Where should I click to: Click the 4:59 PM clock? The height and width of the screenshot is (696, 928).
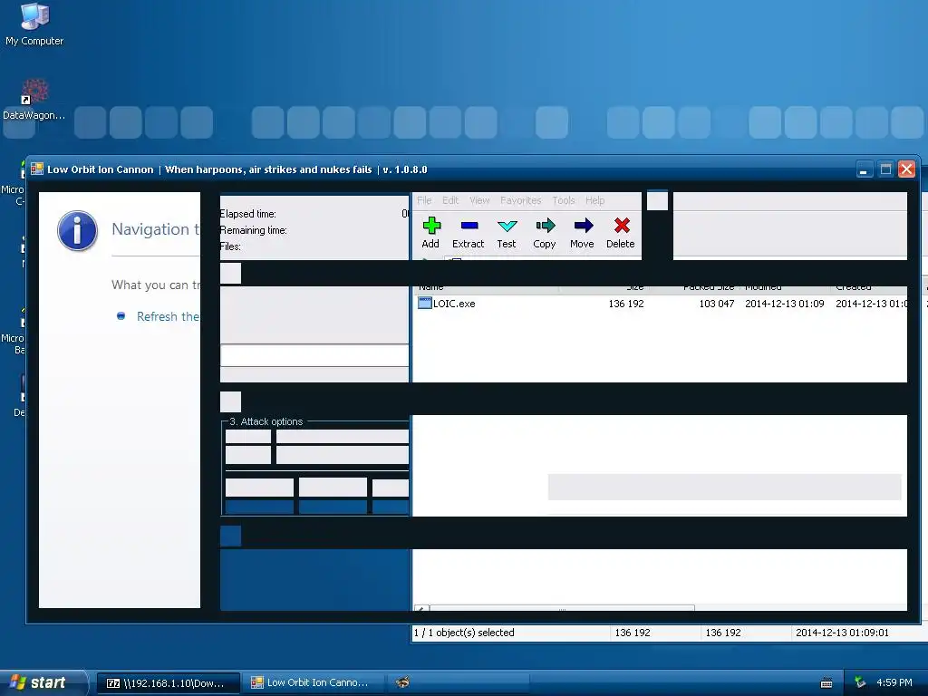pos(894,682)
